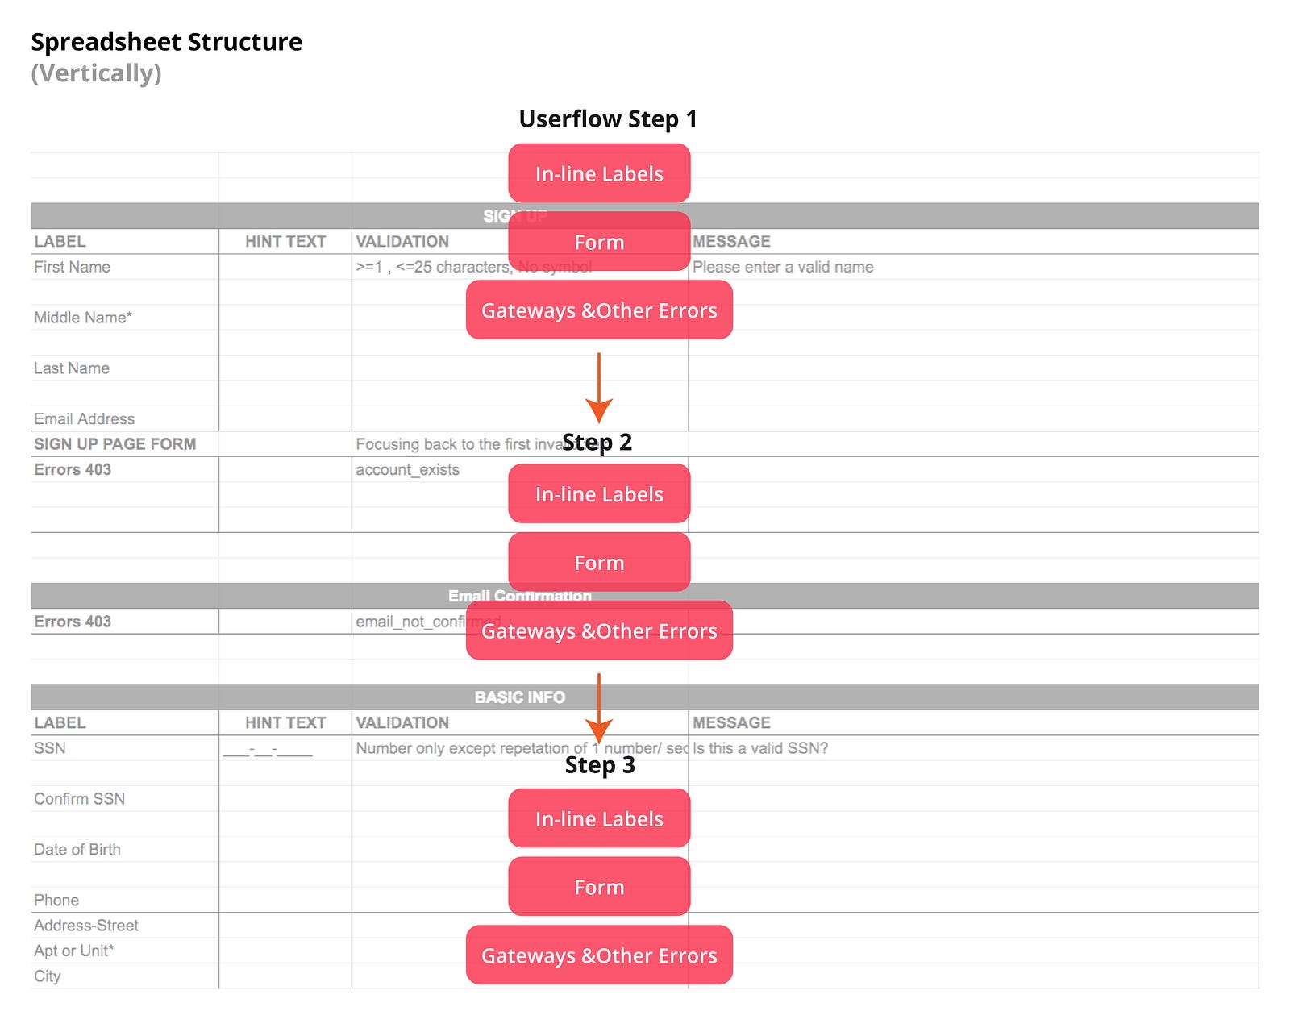Select the First Name label cell
Image resolution: width=1290 pixels, height=1032 pixels.
point(73,267)
